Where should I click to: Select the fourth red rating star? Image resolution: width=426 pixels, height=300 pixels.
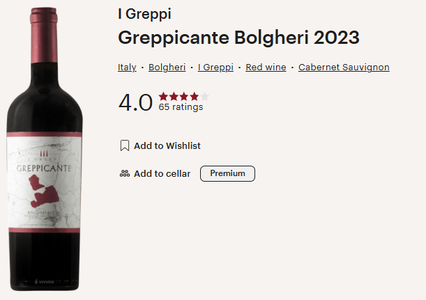point(195,97)
